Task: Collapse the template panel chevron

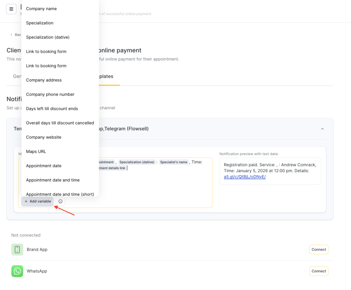Action: coord(322,129)
